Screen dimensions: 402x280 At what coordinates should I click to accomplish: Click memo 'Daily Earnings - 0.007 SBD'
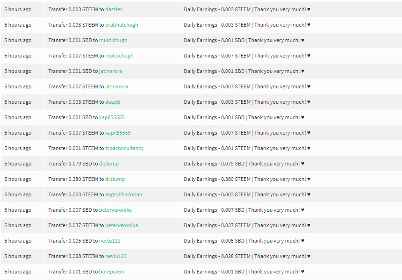click(214, 210)
